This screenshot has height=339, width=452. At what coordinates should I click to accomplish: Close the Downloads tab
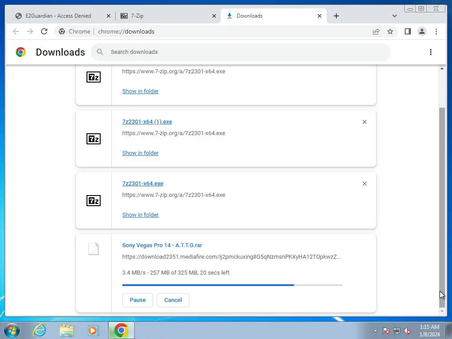[x=320, y=16]
